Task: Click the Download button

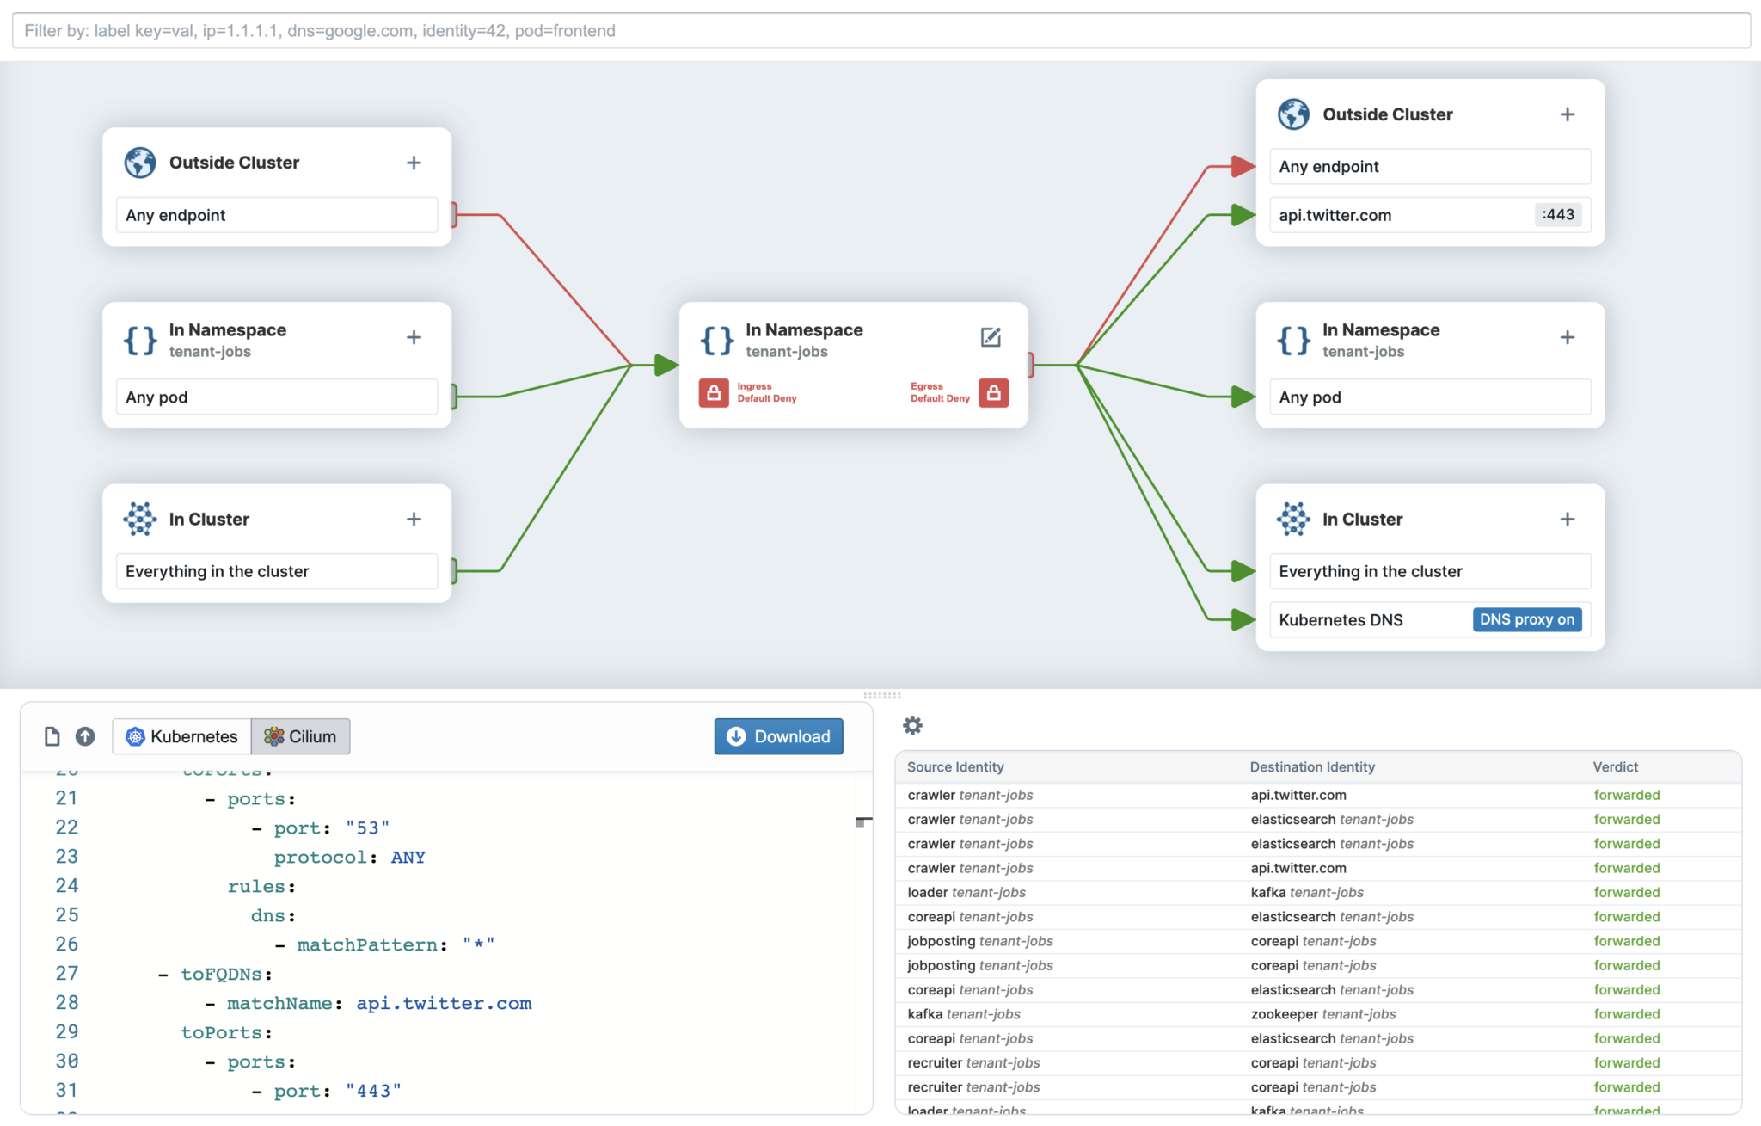Action: [x=778, y=736]
